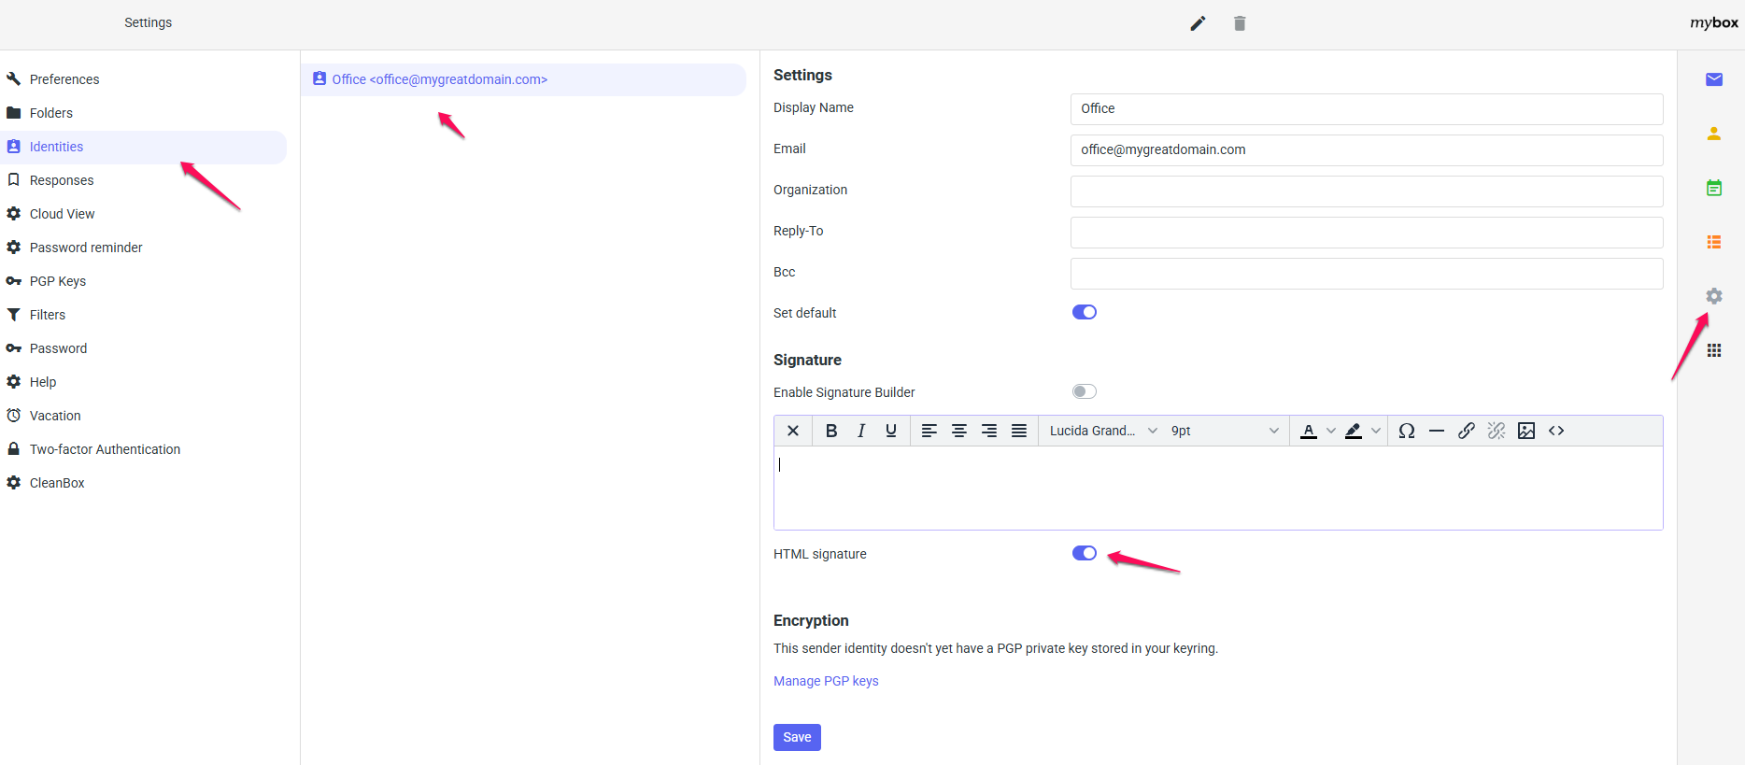This screenshot has width=1745, height=765.
Task: Save the identity settings
Action: 797,737
